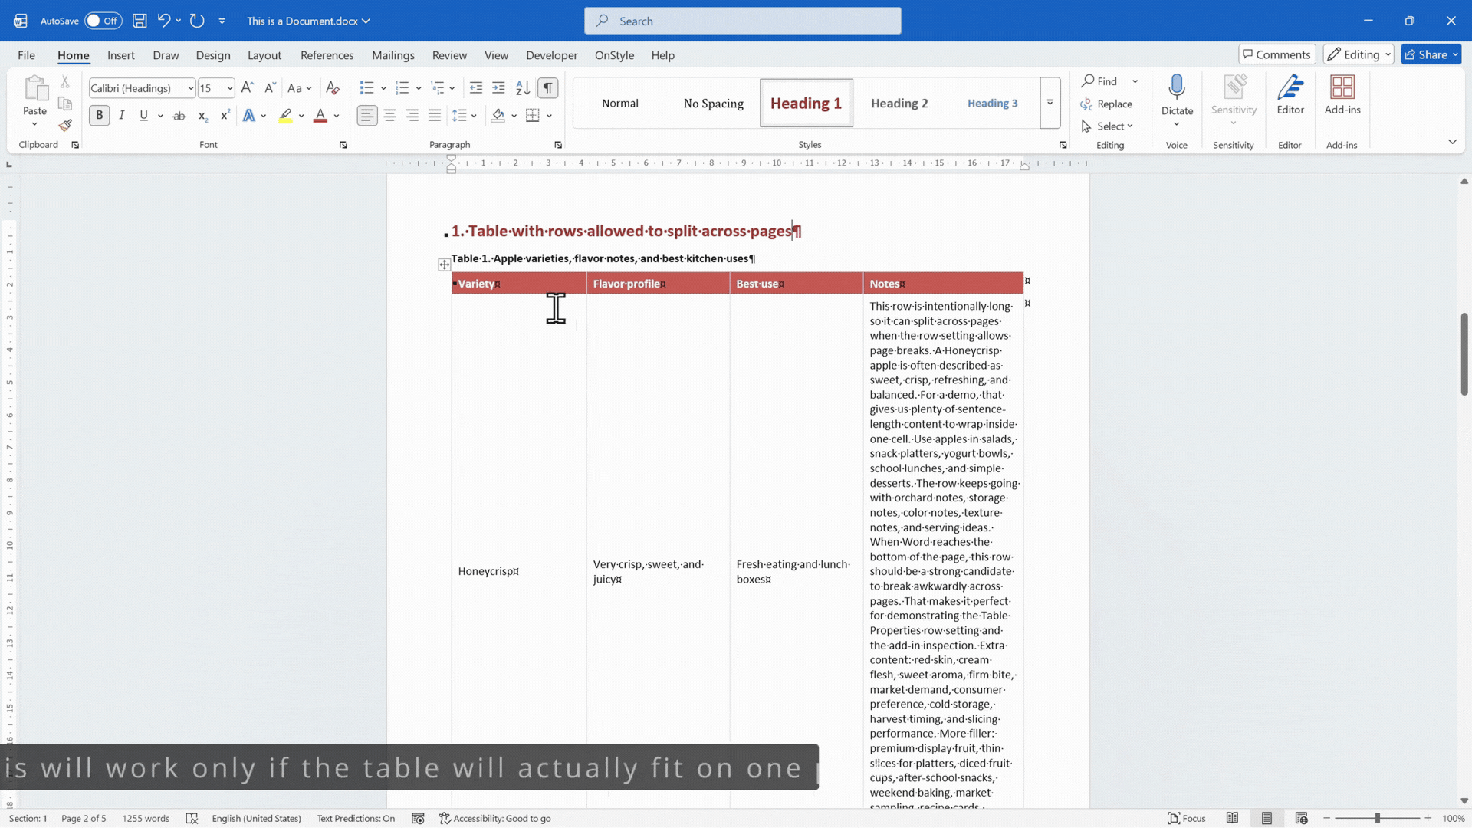
Task: Open the Editor pane
Action: [x=1290, y=94]
